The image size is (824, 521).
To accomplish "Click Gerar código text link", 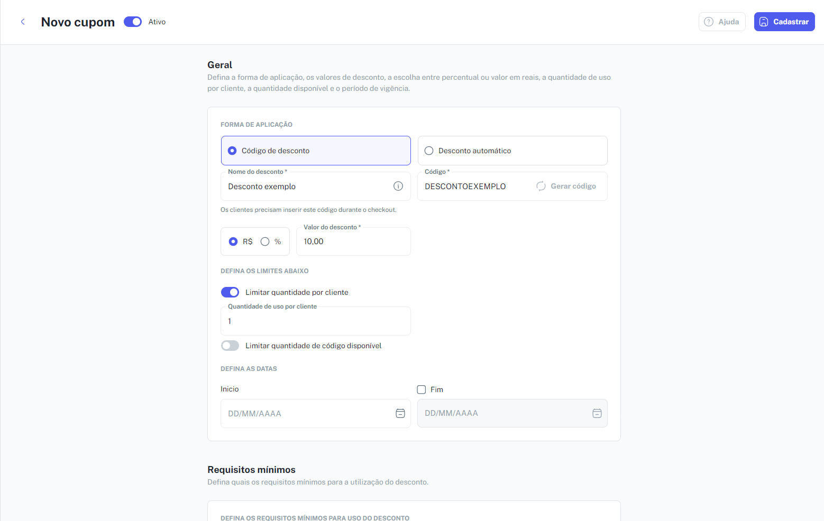I will click(x=573, y=186).
